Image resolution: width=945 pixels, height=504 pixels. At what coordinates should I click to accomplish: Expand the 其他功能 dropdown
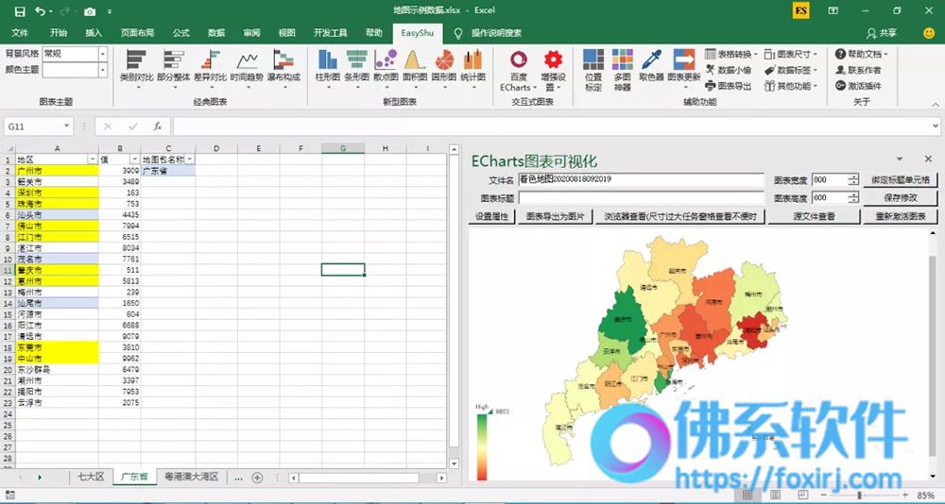coord(815,87)
